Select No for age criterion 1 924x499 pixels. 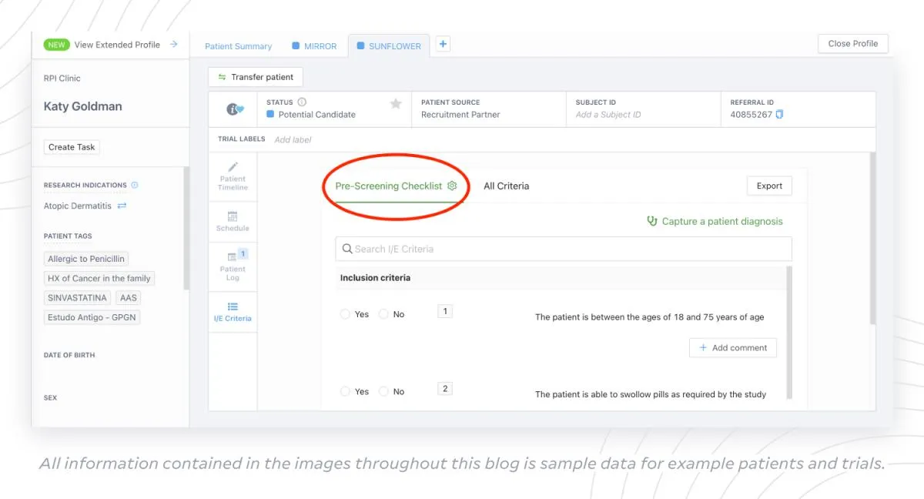click(383, 314)
